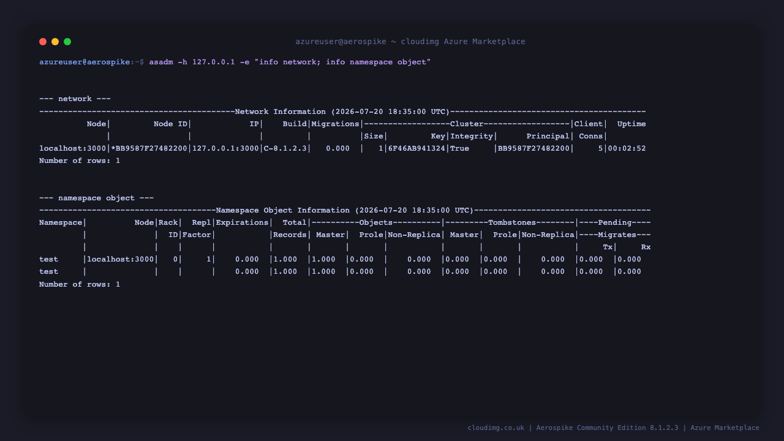
Task: Click the 'Build' column header
Action: (x=295, y=124)
